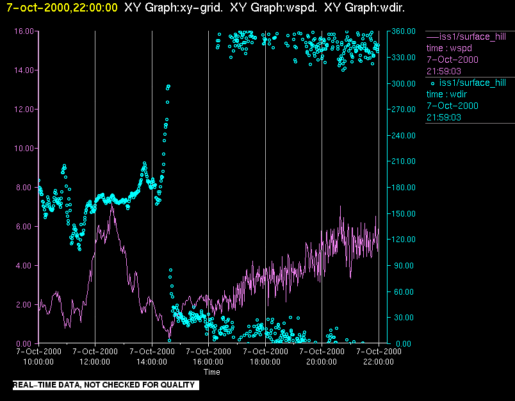Click right axis label 300.00
Image resolution: width=515 pixels, height=401 pixels.
click(x=404, y=83)
